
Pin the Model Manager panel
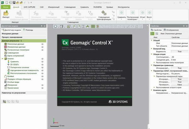[x=42, y=26]
